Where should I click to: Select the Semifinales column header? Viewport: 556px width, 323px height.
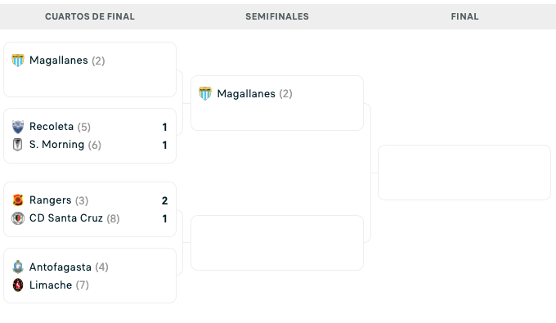[x=277, y=16]
